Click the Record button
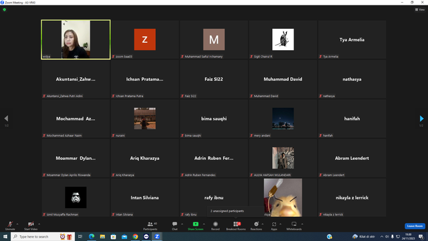 [215, 226]
